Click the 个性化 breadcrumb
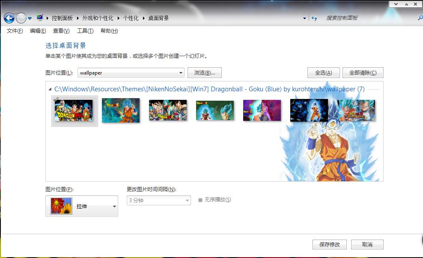The image size is (423, 258). click(x=131, y=18)
